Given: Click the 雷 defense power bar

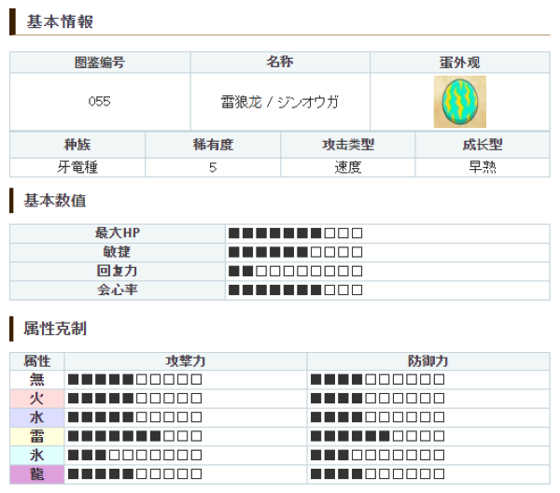Looking at the screenshot, I should pyautogui.click(x=377, y=436).
